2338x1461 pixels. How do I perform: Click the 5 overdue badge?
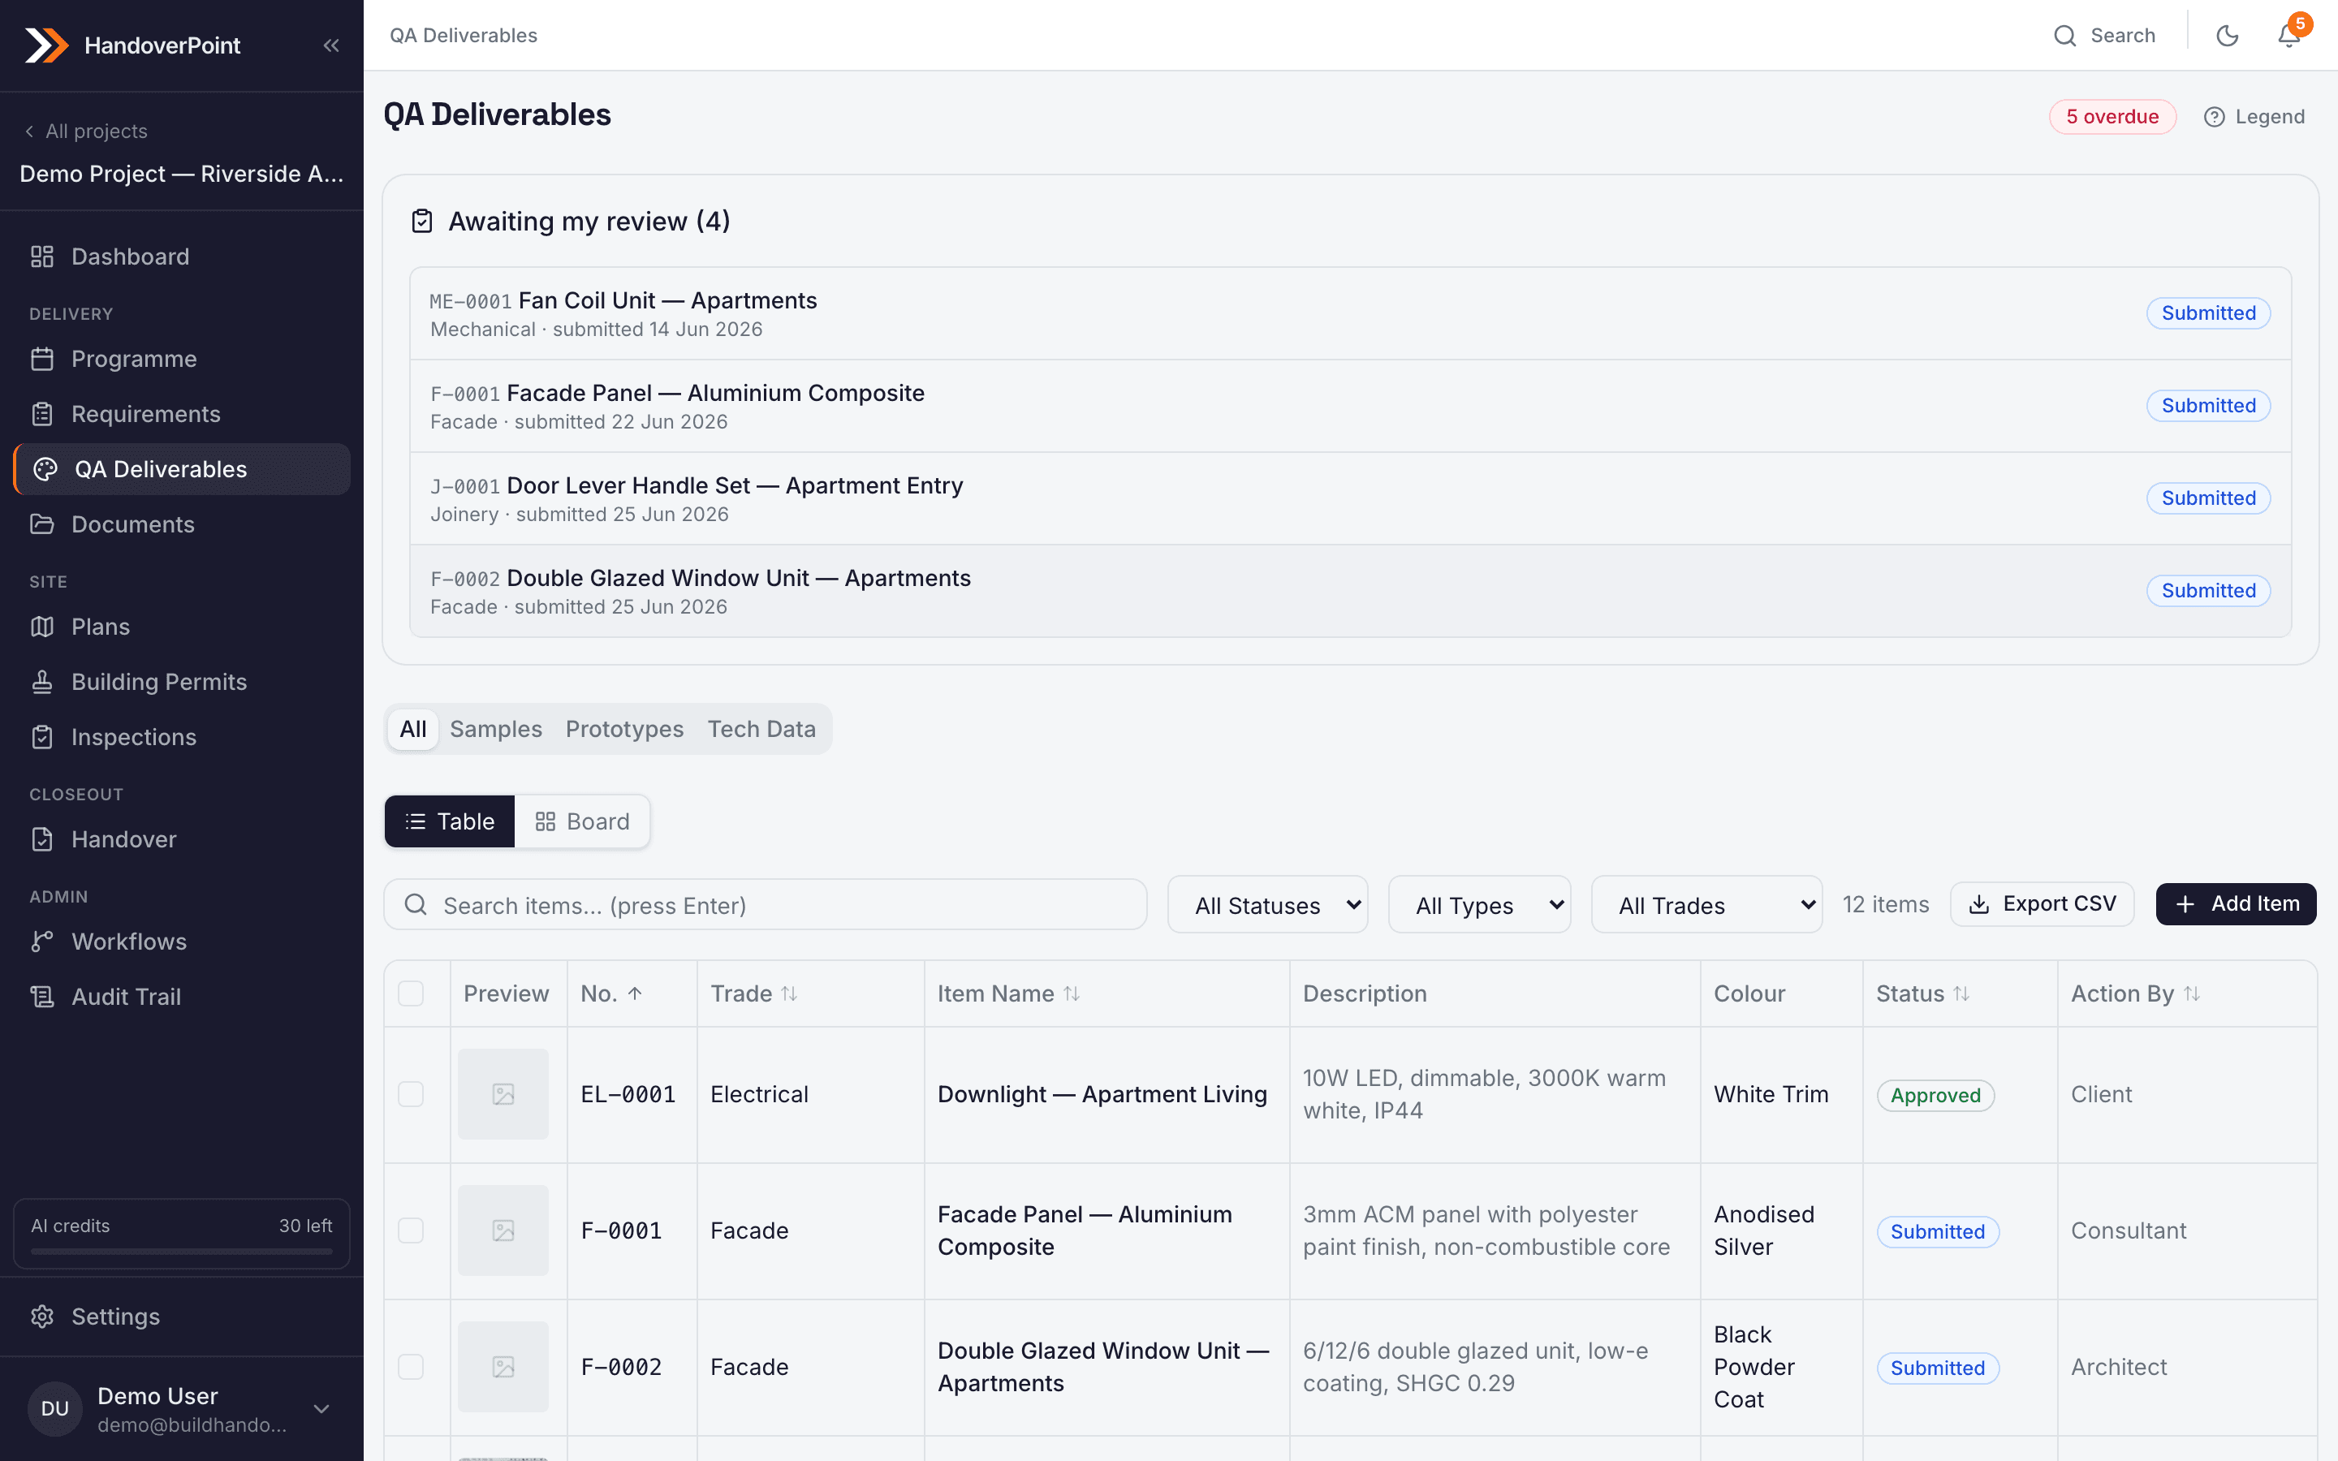(x=2112, y=117)
